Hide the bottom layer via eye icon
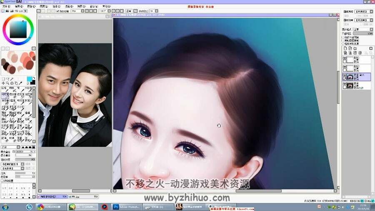The width and height of the screenshot is (375, 211). [345, 84]
